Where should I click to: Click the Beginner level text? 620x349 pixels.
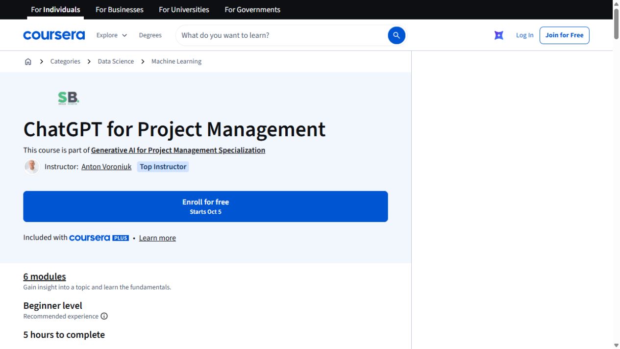pos(52,305)
